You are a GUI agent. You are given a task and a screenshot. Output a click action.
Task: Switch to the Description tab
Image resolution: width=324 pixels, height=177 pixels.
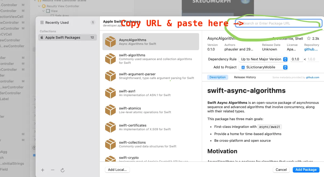click(x=218, y=77)
